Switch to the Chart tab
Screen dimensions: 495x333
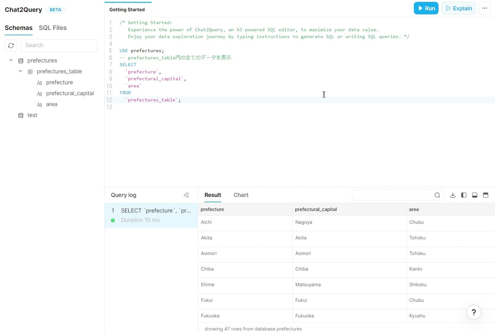click(241, 195)
